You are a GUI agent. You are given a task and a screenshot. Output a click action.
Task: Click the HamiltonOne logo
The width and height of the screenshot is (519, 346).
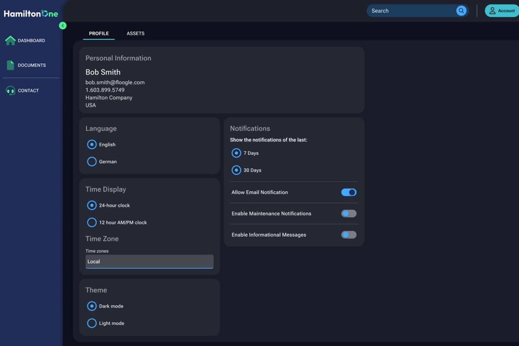coord(31,14)
